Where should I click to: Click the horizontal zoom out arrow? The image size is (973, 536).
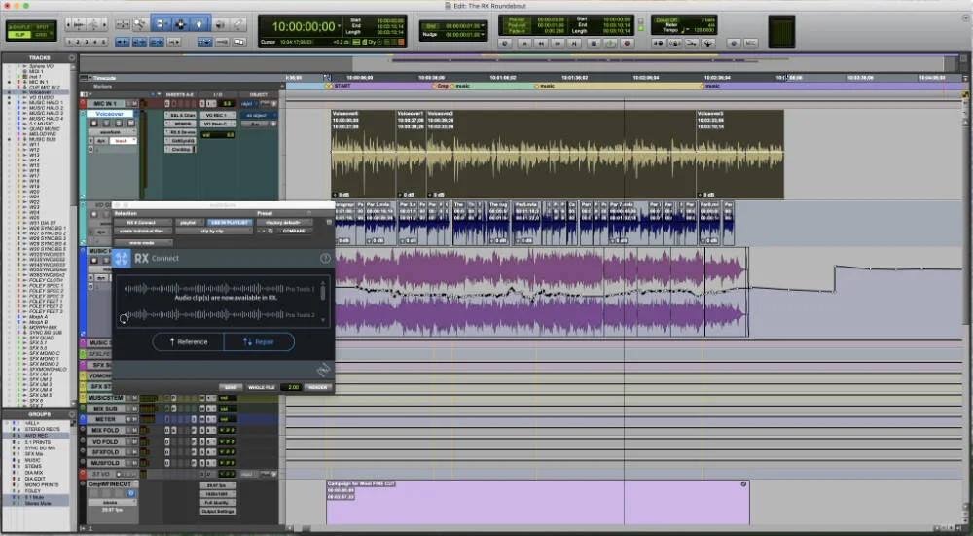click(68, 24)
